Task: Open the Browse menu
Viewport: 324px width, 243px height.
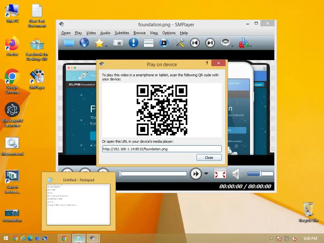Action: point(140,33)
